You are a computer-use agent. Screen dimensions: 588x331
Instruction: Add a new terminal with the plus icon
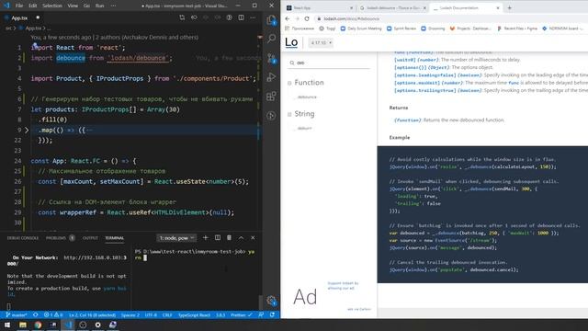click(x=205, y=237)
